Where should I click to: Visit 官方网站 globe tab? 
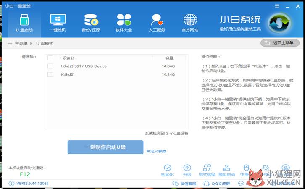[x=190, y=23]
